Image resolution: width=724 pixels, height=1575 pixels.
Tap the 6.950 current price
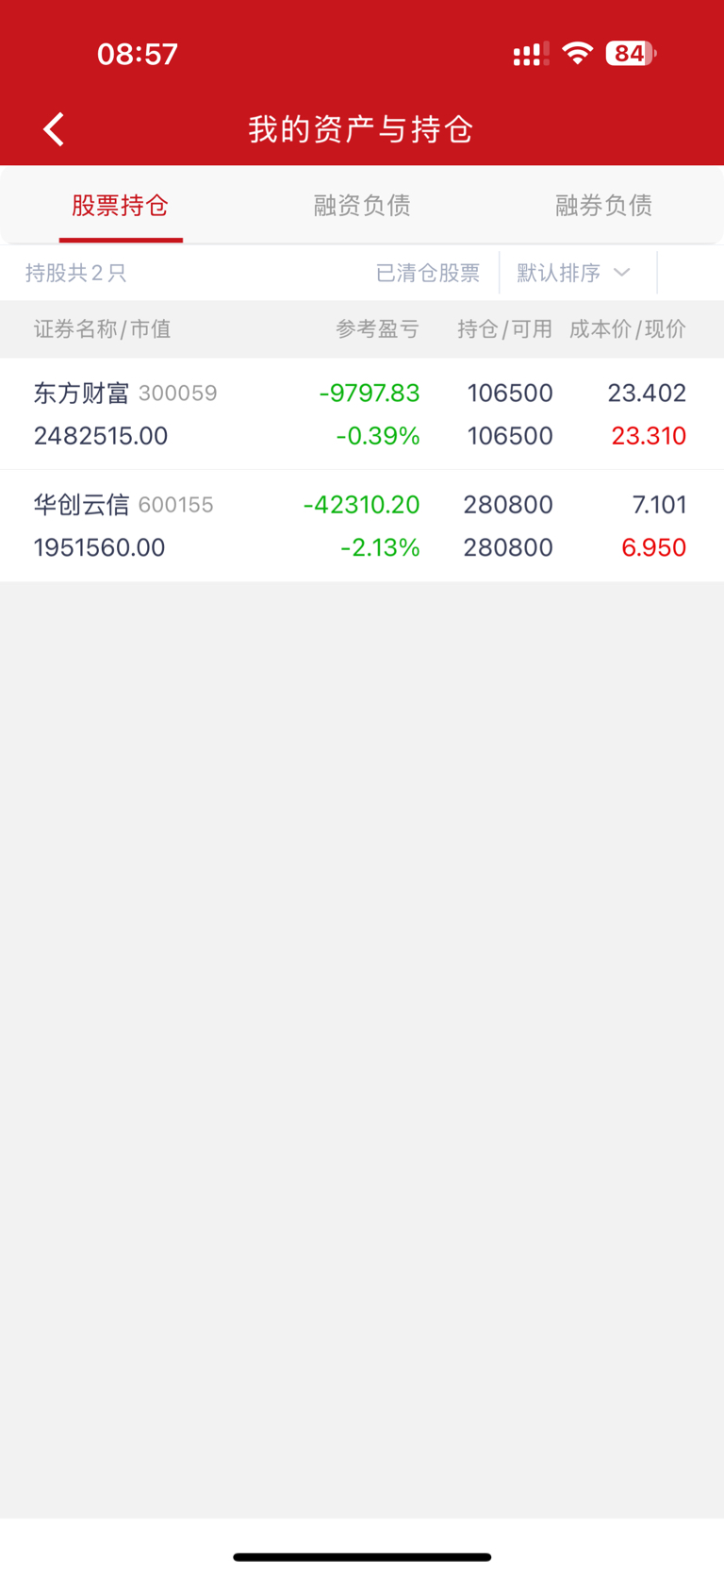pyautogui.click(x=653, y=547)
